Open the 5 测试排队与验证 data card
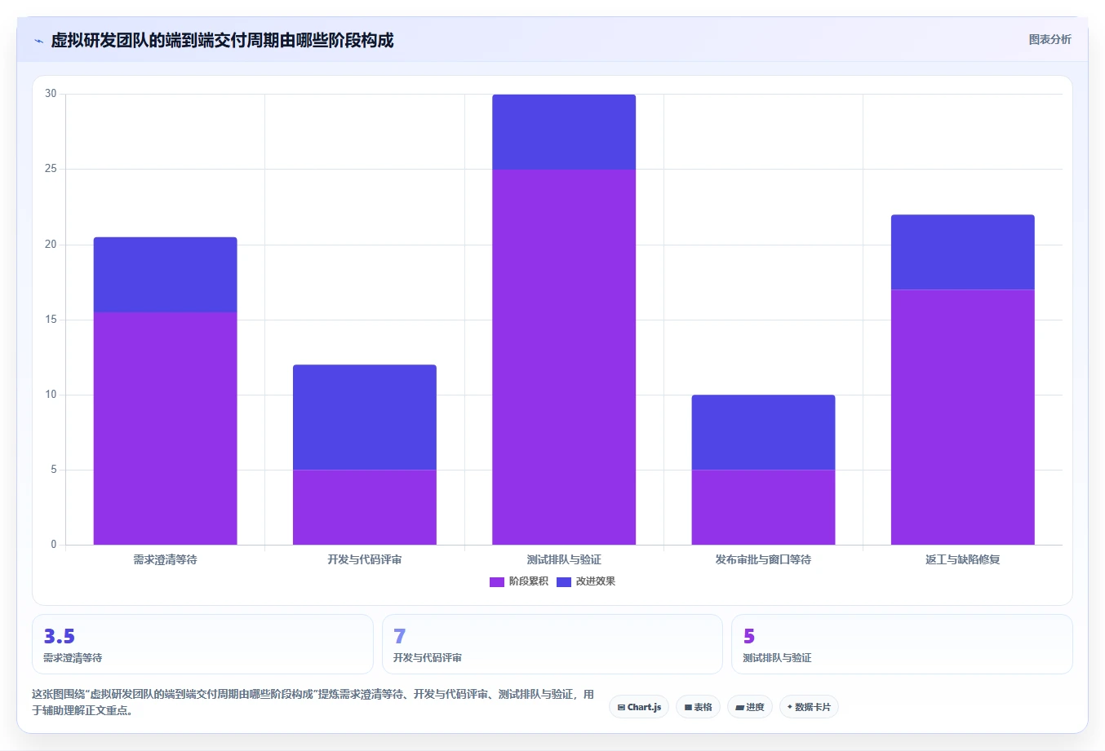1105x751 pixels. pos(902,644)
